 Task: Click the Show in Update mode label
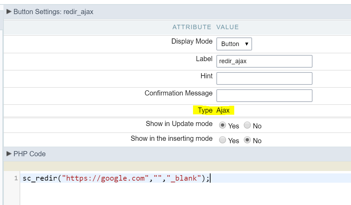click(179, 124)
